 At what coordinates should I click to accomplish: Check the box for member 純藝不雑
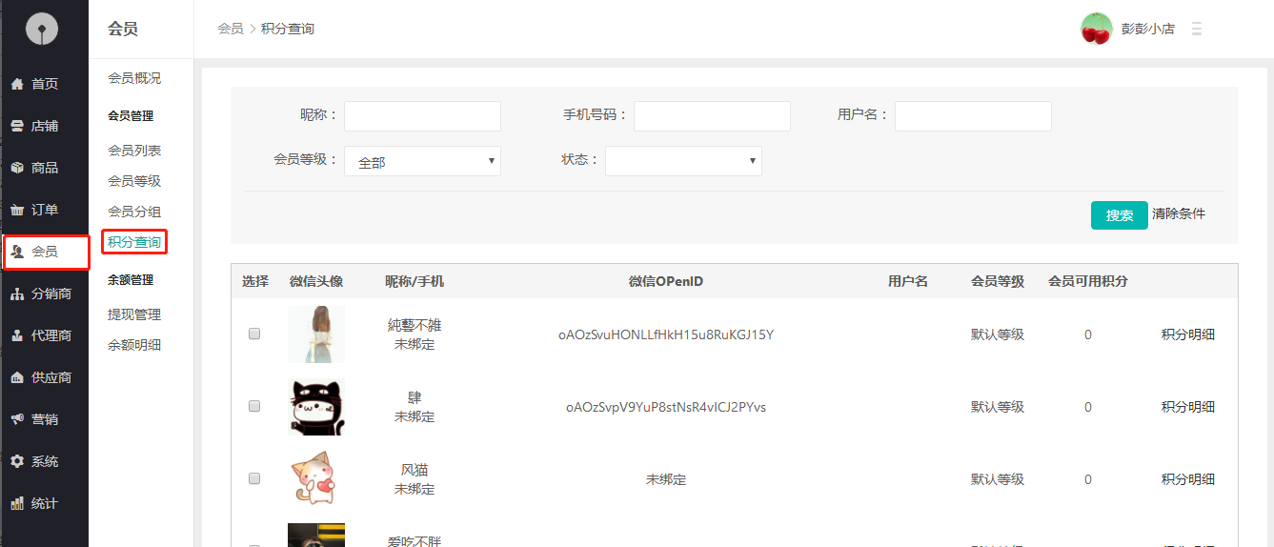[x=254, y=334]
